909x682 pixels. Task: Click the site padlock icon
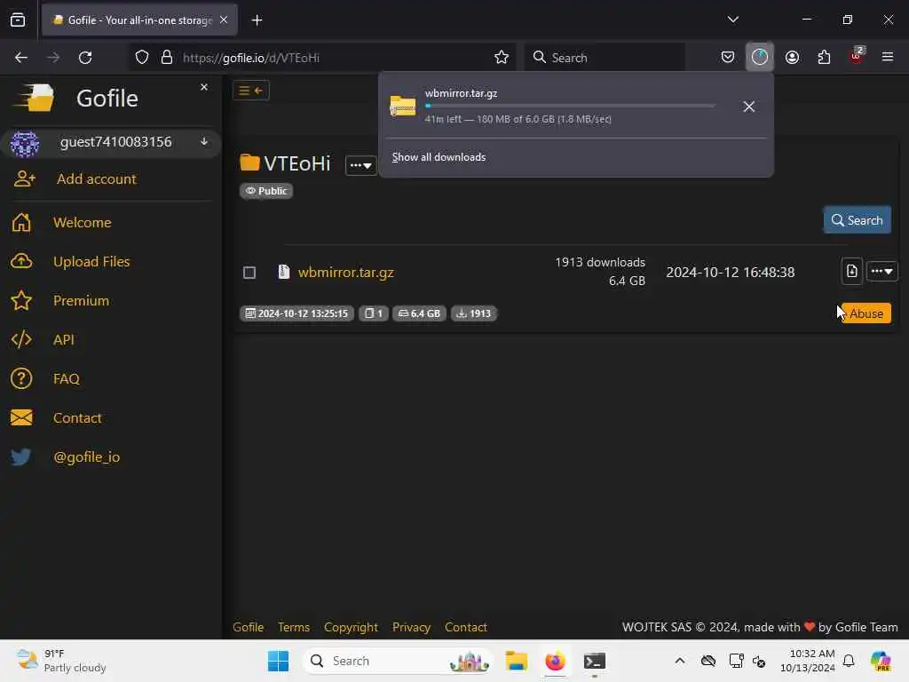(167, 57)
